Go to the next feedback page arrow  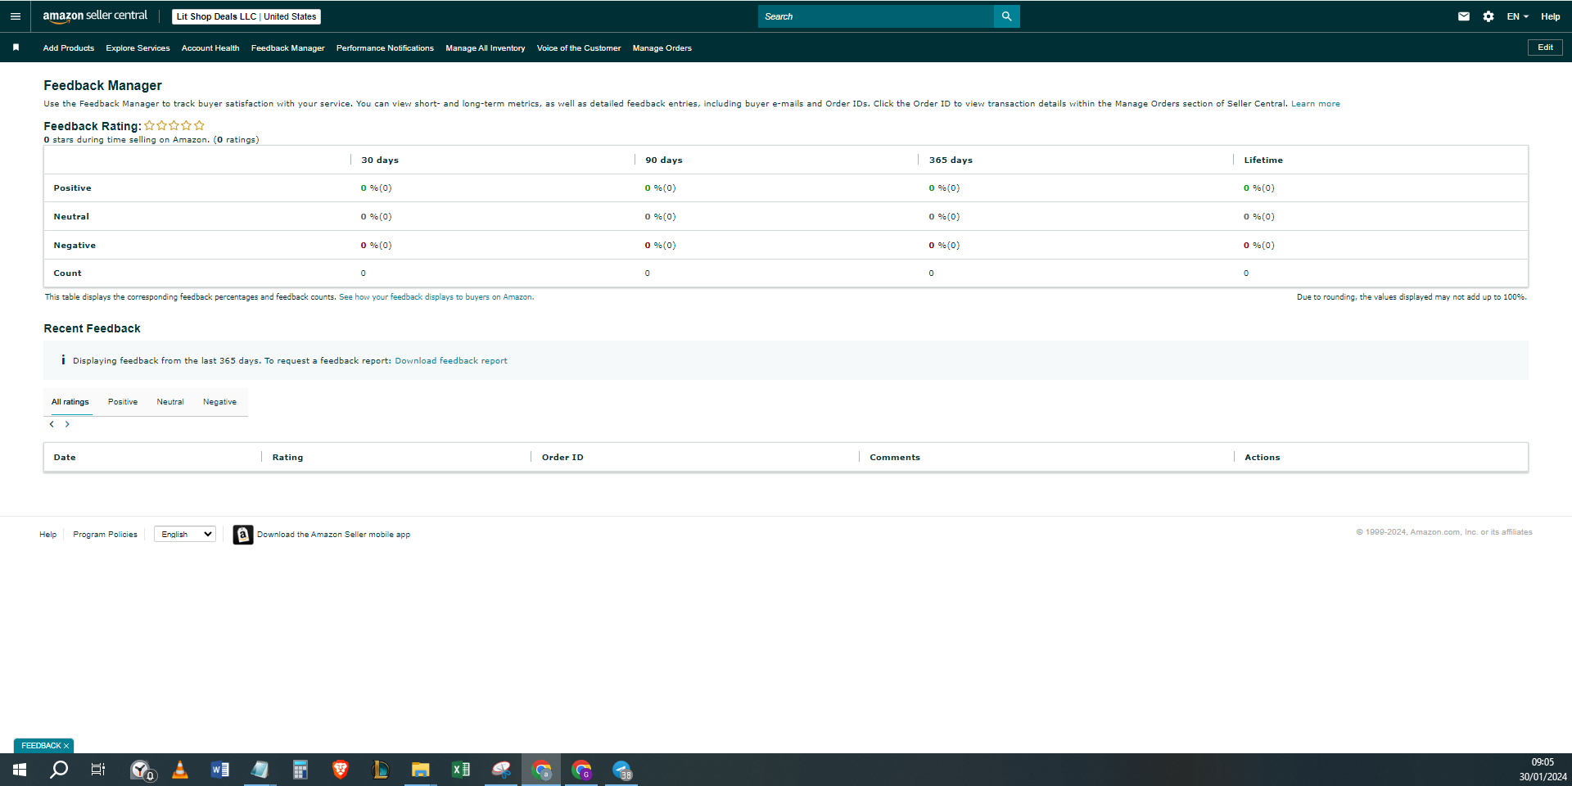(67, 424)
